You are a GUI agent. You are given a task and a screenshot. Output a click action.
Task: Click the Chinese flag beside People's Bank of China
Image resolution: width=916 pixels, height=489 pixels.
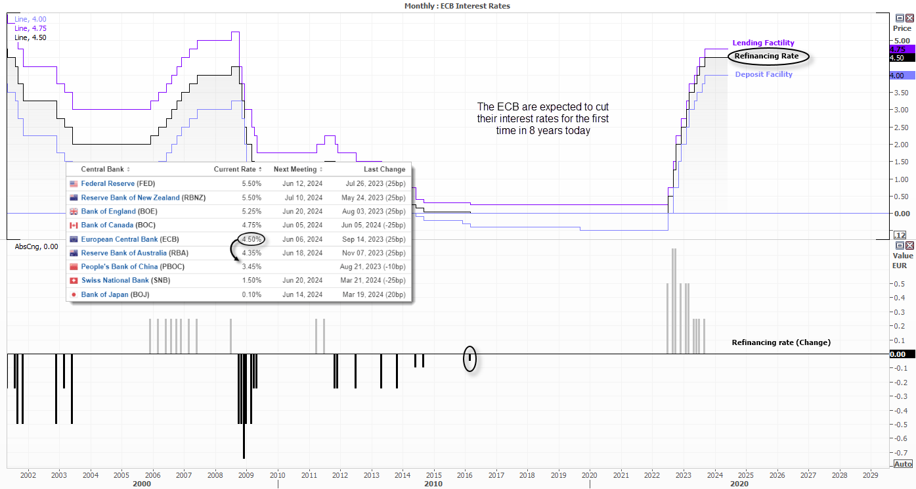coord(74,267)
